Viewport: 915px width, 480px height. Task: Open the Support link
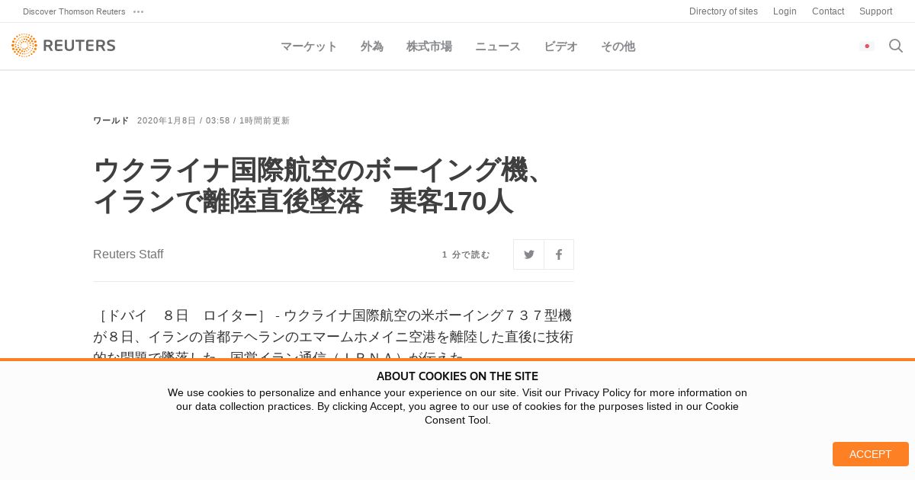tap(875, 11)
